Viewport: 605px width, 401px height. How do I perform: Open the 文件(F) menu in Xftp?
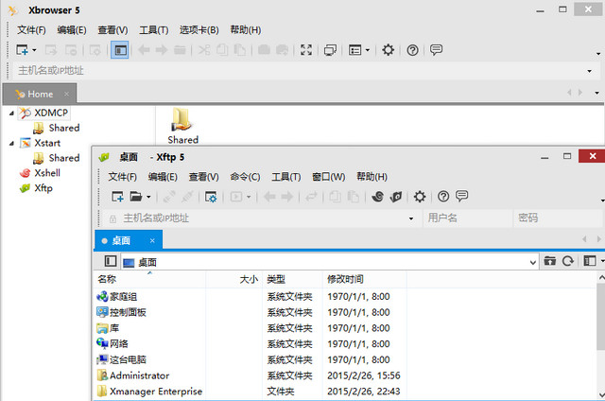tap(122, 177)
